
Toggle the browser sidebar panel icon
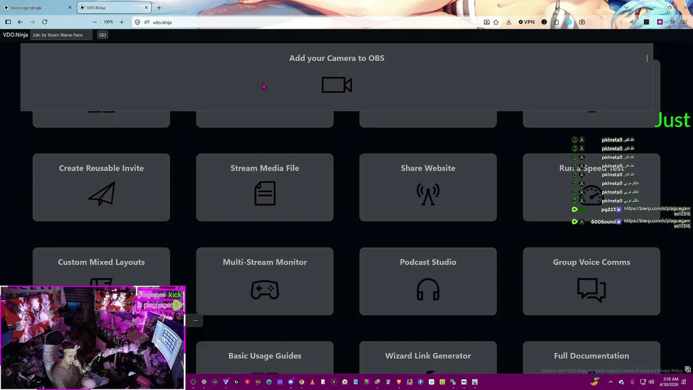(8, 22)
